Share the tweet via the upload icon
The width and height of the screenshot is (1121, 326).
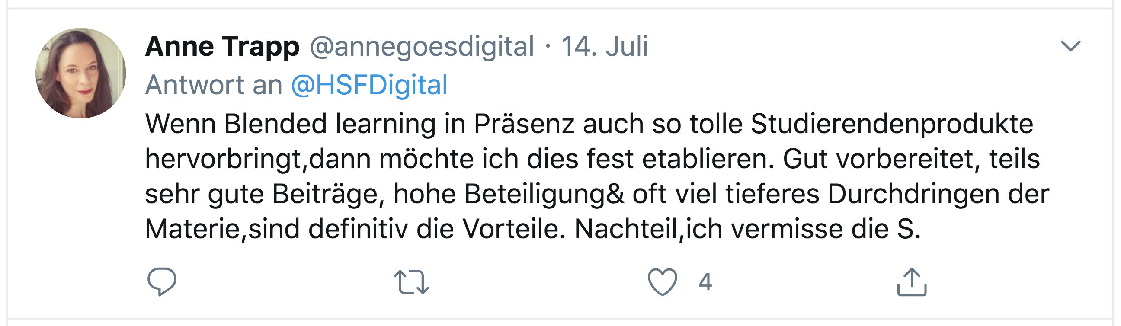(x=912, y=281)
